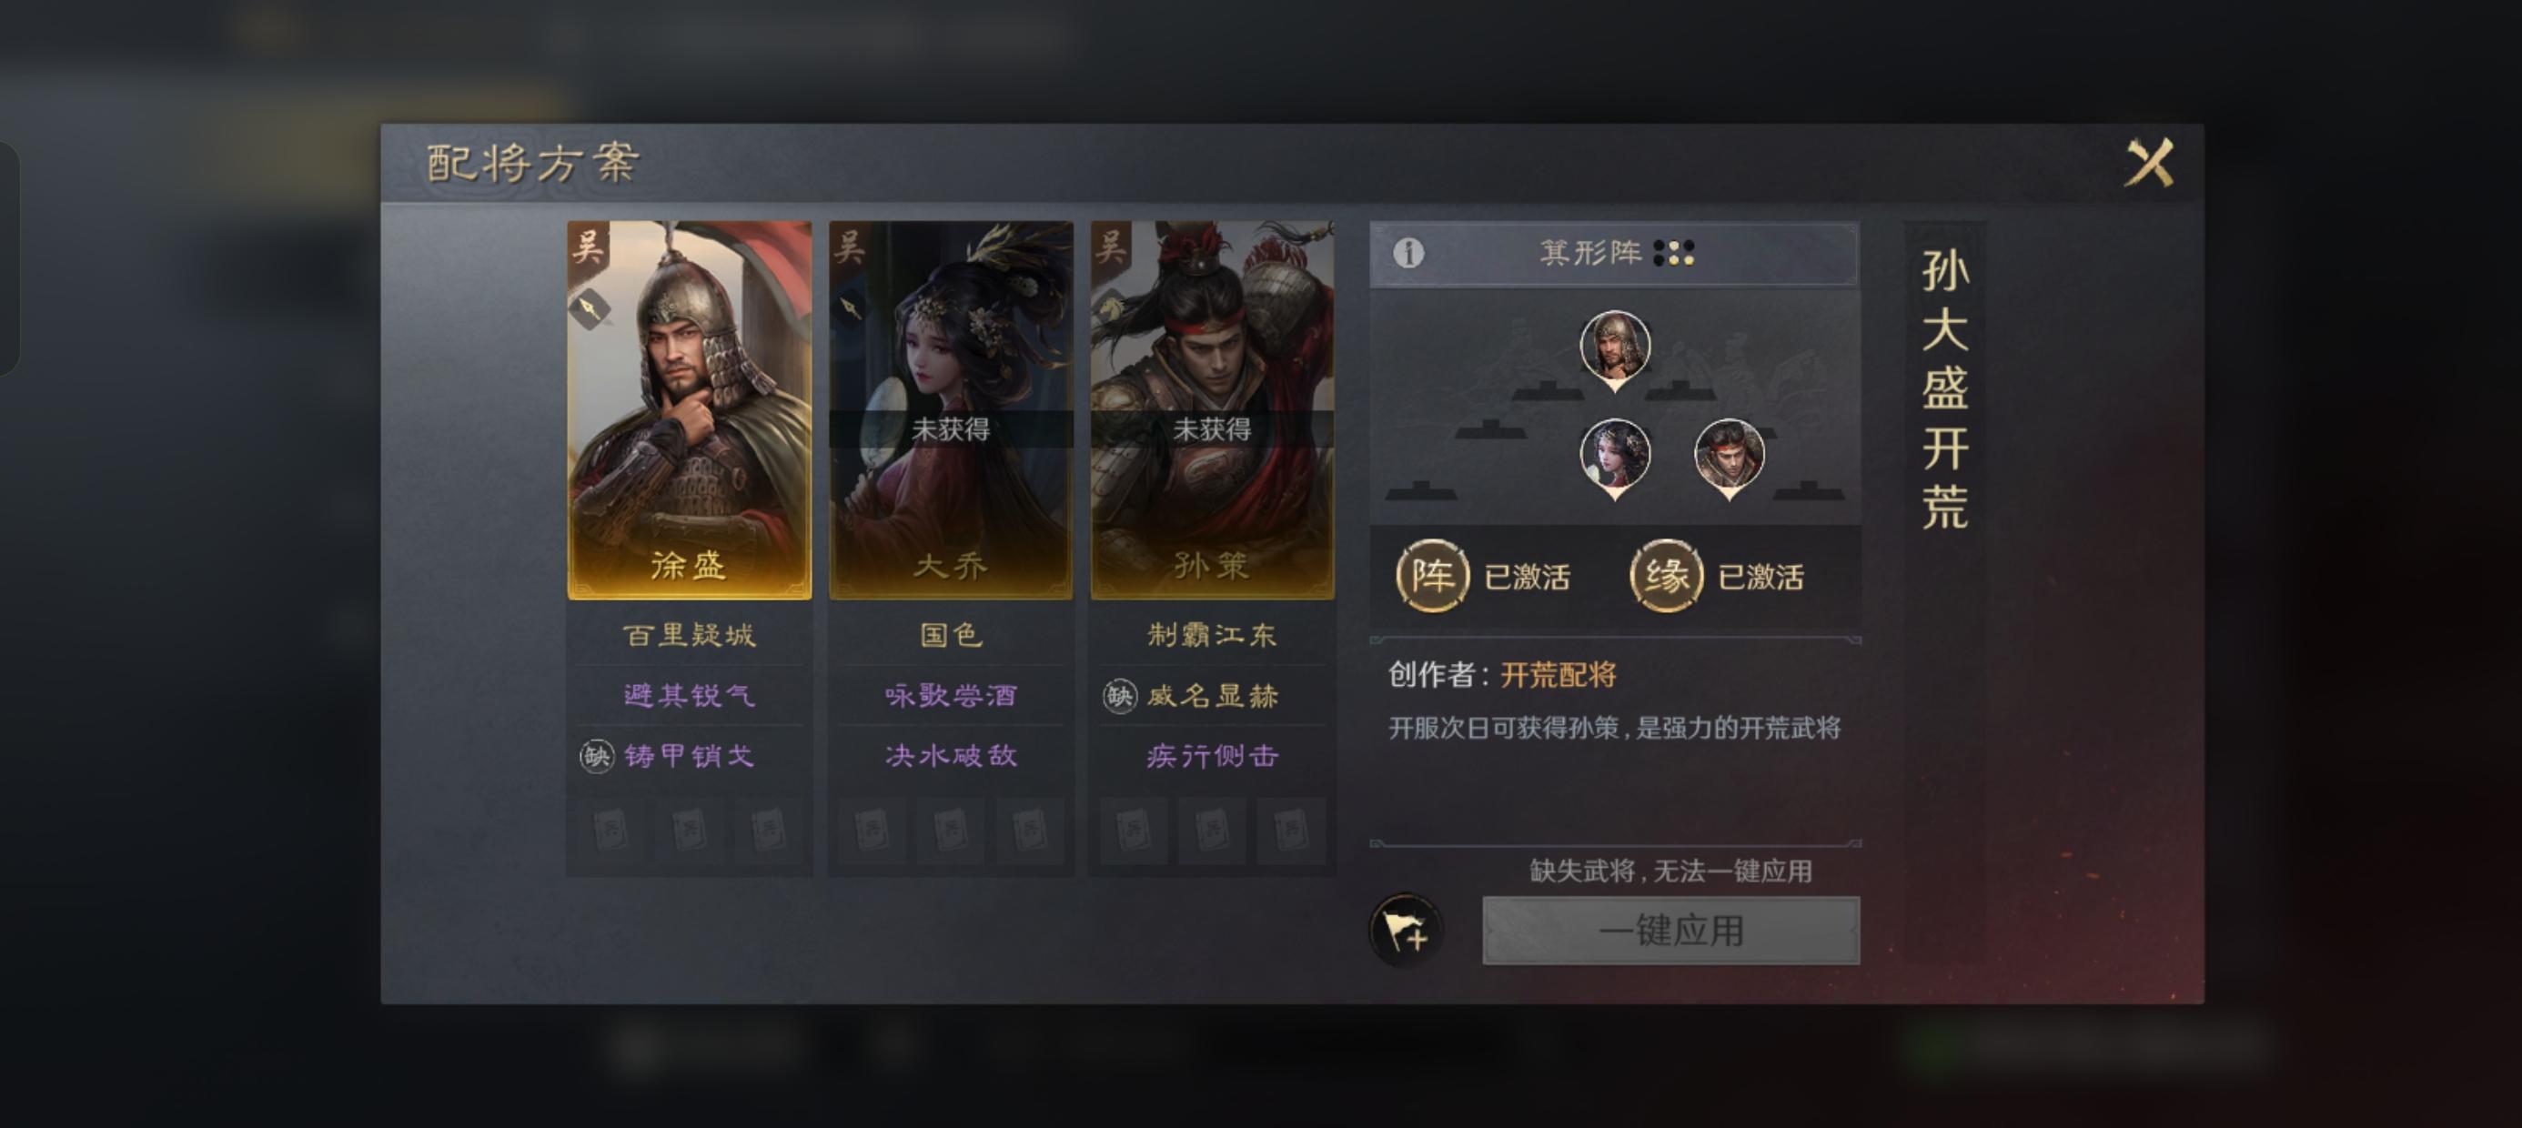Click the 一键应用 button
This screenshot has width=2522, height=1128.
pyautogui.click(x=1671, y=931)
